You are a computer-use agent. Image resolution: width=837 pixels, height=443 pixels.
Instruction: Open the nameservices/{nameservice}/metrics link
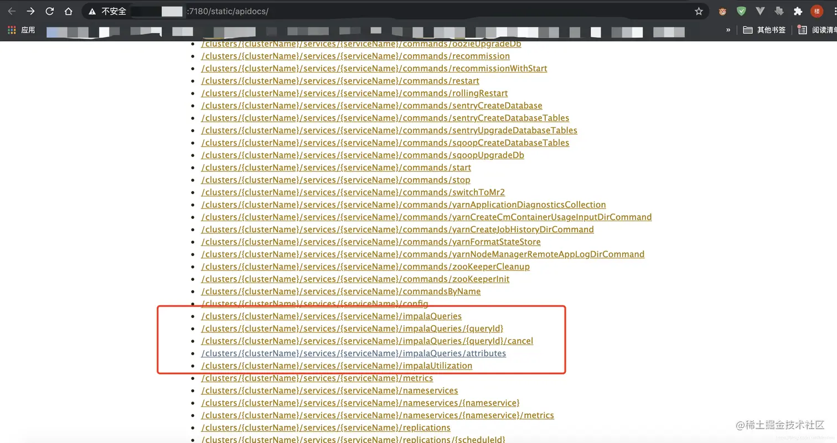coord(378,415)
